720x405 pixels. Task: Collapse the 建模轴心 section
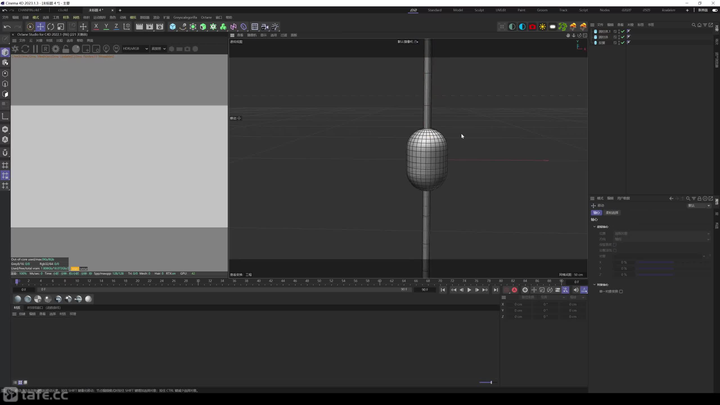[594, 227]
